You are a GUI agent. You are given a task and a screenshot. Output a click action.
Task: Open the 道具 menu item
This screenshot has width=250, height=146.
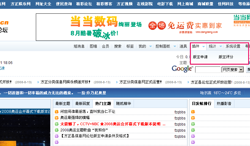pyautogui.click(x=183, y=46)
